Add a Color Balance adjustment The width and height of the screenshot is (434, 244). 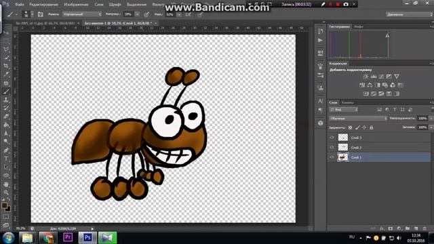[x=370, y=85]
